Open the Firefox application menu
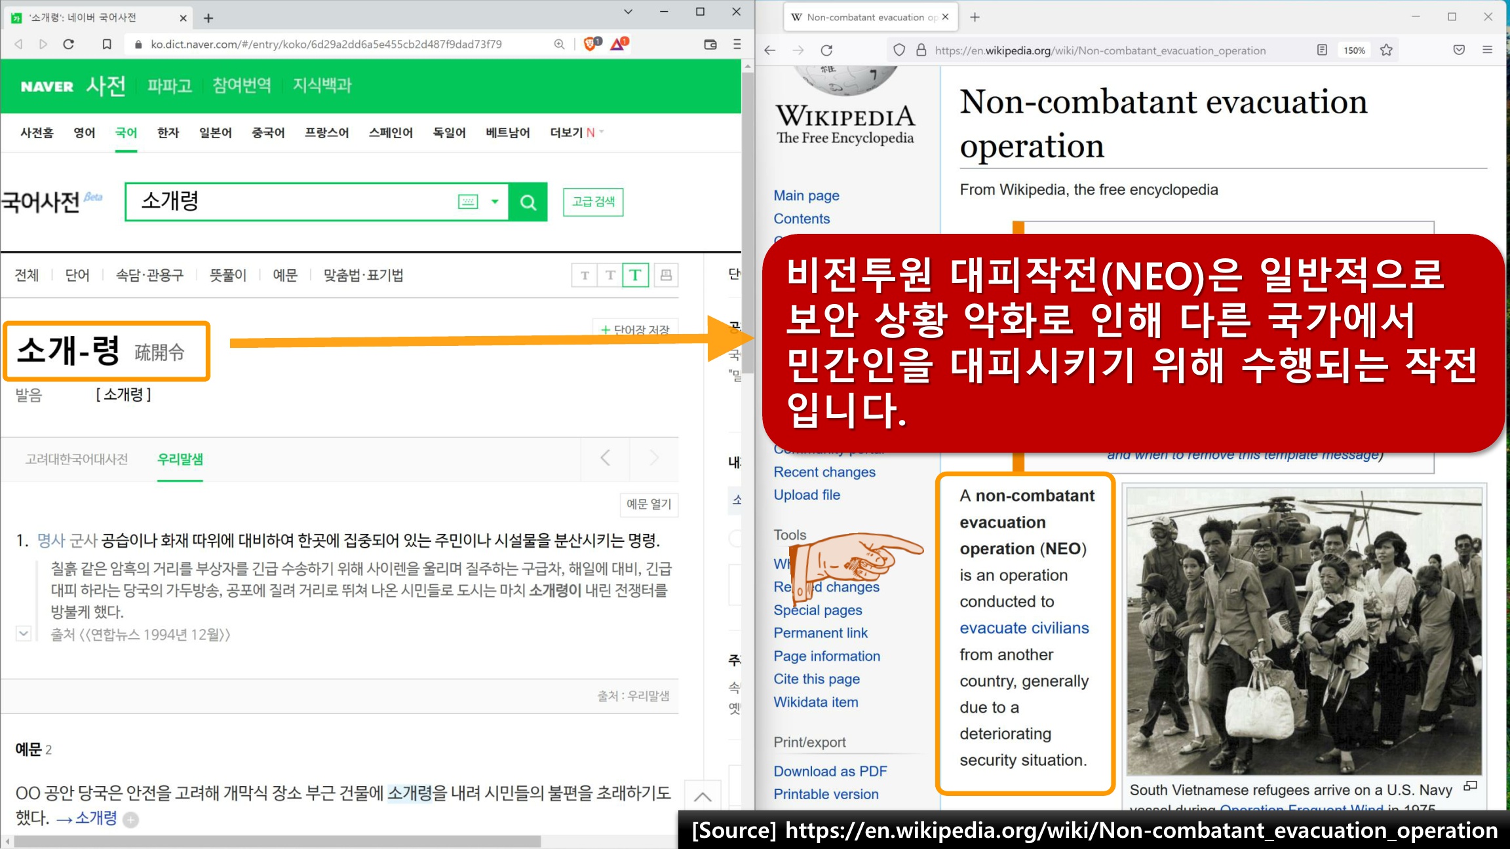Screen dimensions: 1510x849 pyautogui.click(x=1488, y=50)
